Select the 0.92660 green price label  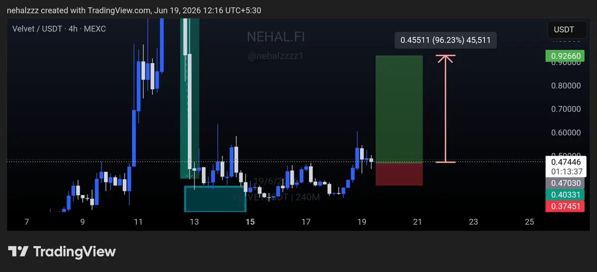(565, 56)
